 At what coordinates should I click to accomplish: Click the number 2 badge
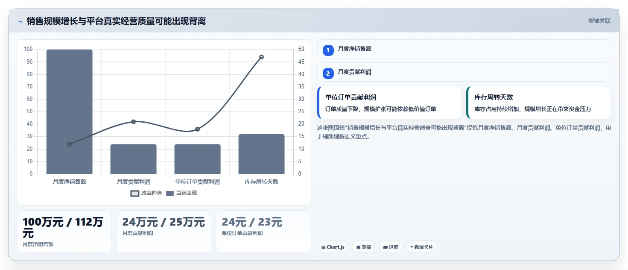click(328, 73)
